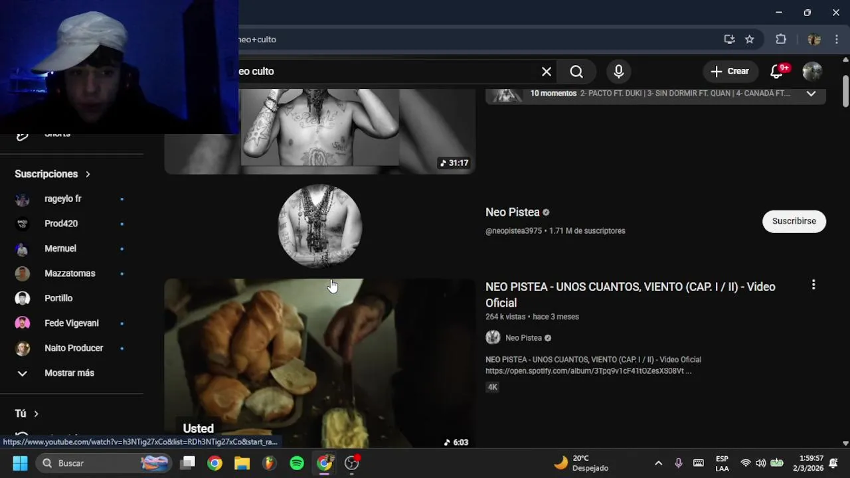Click the install app icon in address bar

[x=729, y=39]
